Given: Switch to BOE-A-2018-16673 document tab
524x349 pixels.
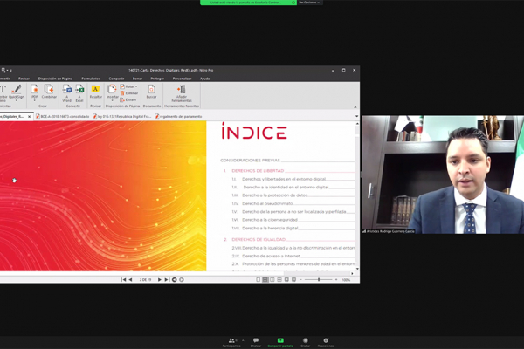Looking at the screenshot, I should (63, 117).
